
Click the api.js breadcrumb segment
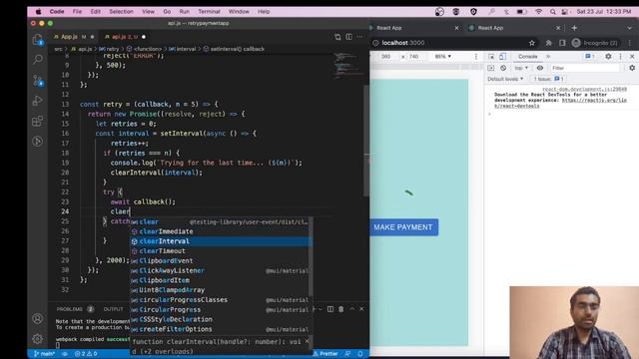tap(82, 49)
